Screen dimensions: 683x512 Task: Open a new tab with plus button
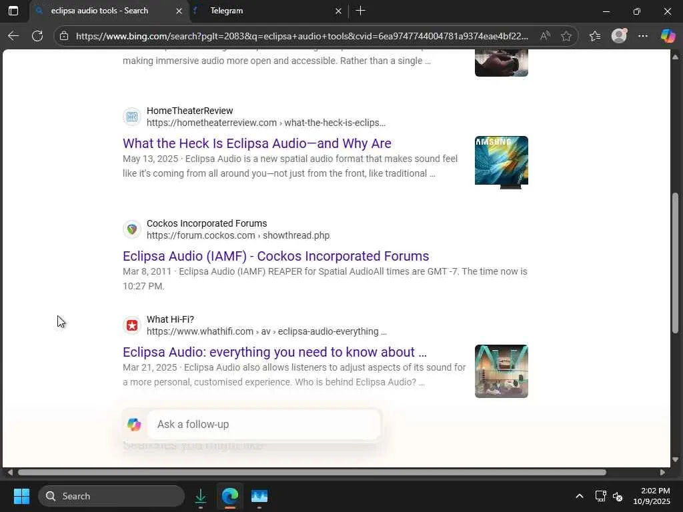pyautogui.click(x=361, y=11)
